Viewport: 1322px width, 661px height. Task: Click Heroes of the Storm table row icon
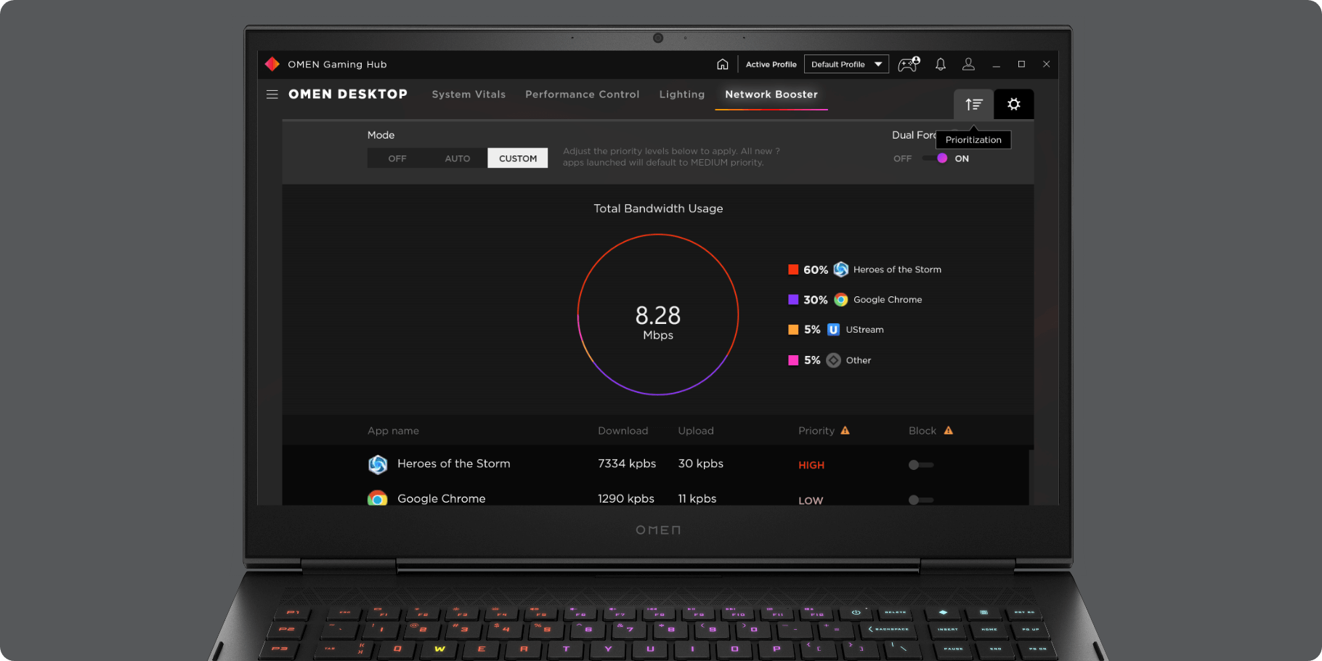[x=378, y=464]
